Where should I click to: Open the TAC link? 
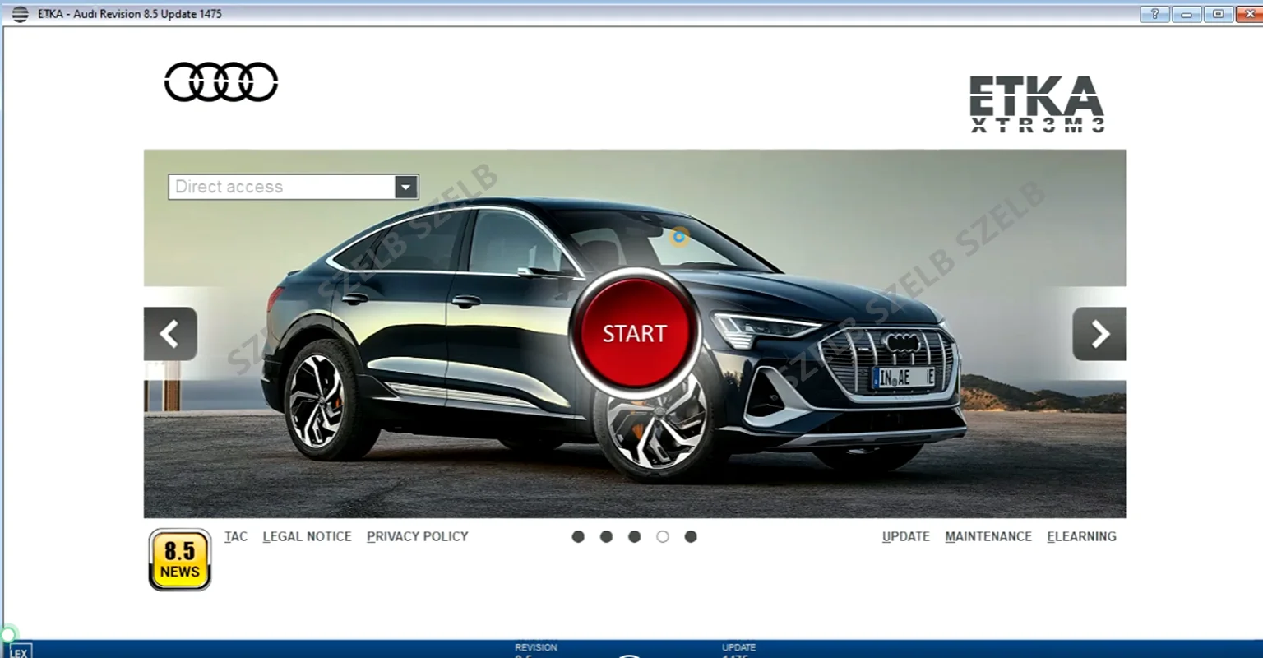tap(236, 536)
